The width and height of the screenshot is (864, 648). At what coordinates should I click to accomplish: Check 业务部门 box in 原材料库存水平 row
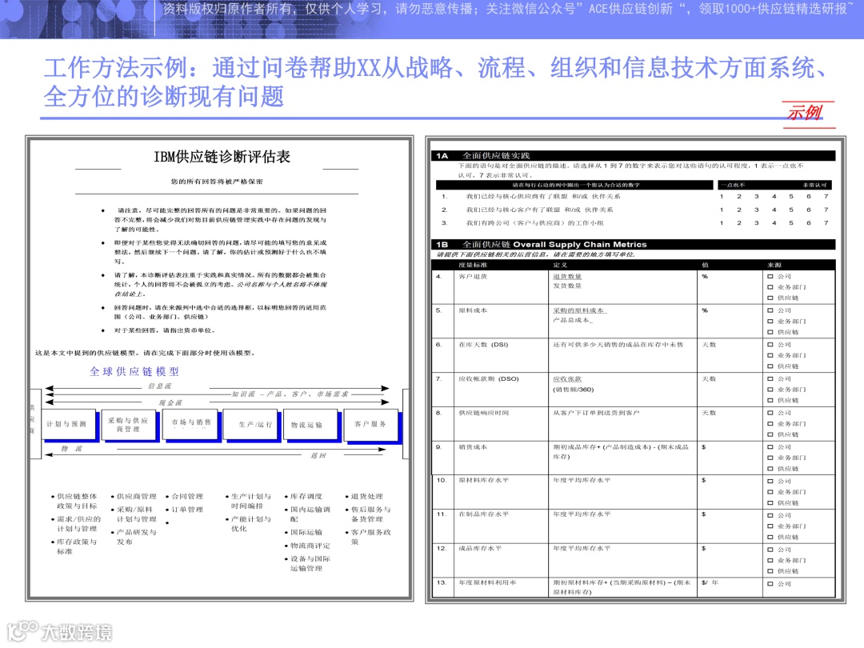(770, 492)
